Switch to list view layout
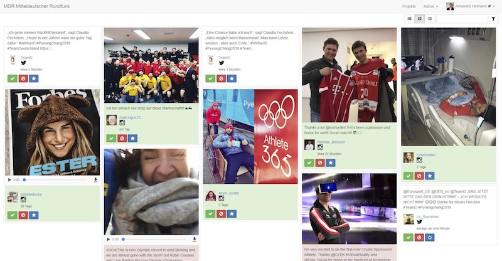Screen dimensions: 502x261 409,19
